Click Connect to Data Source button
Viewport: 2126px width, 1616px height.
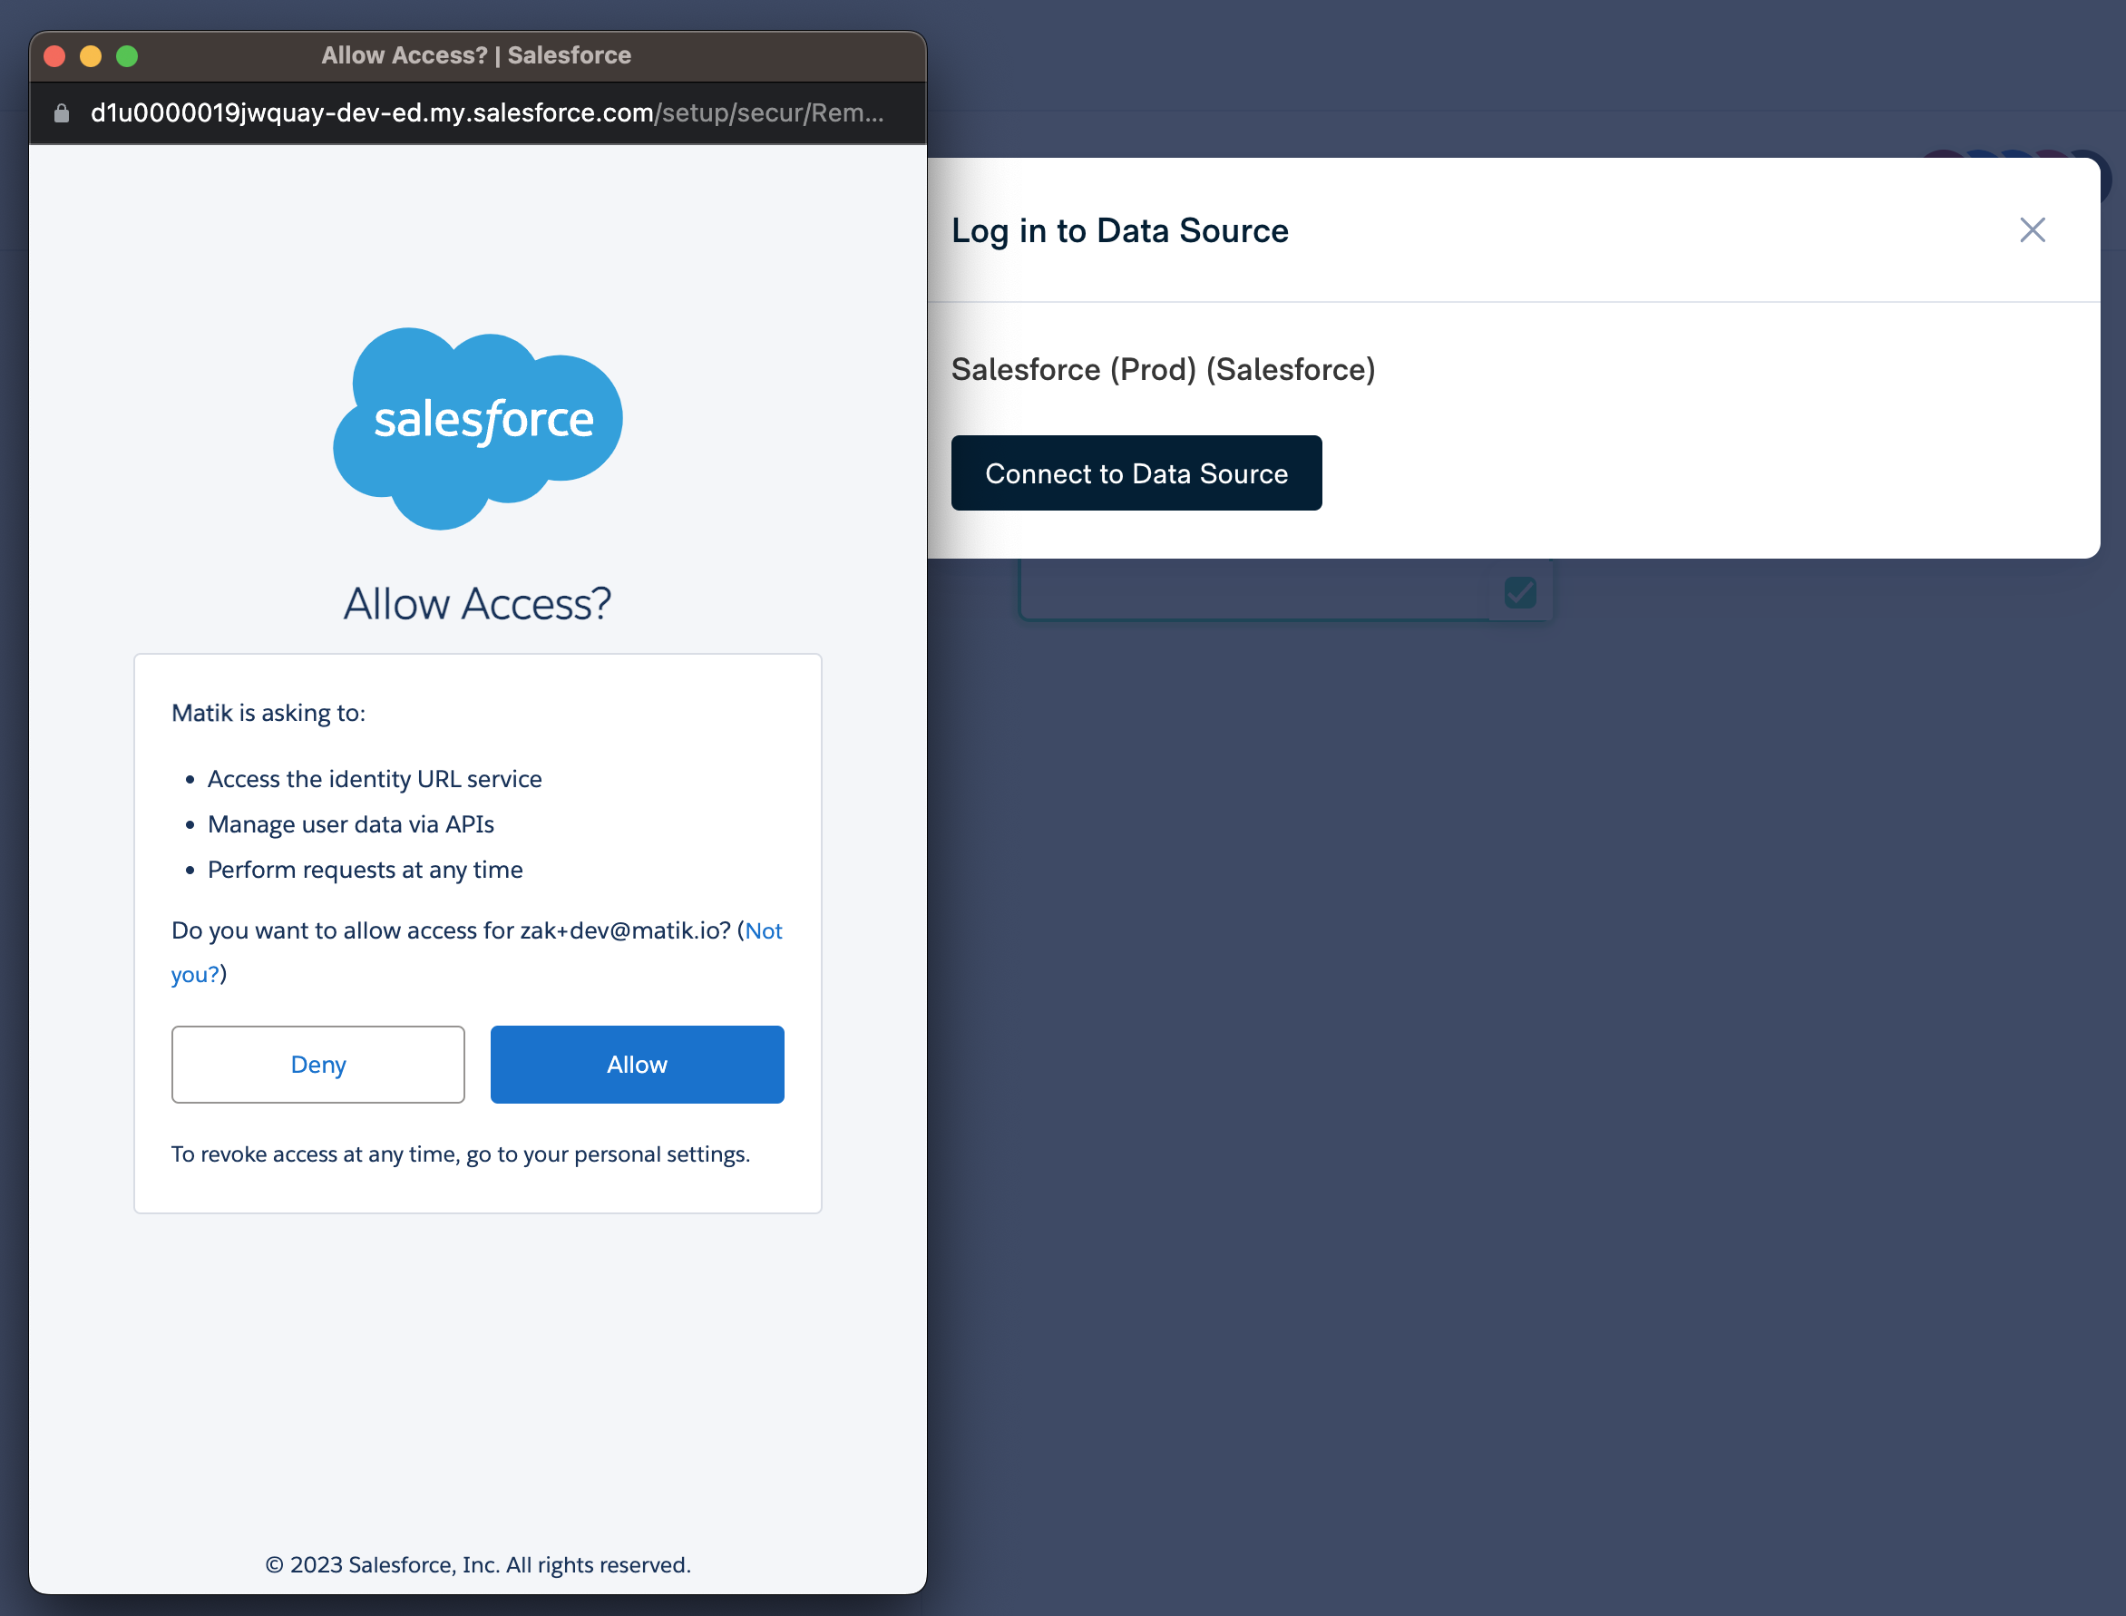tap(1136, 473)
